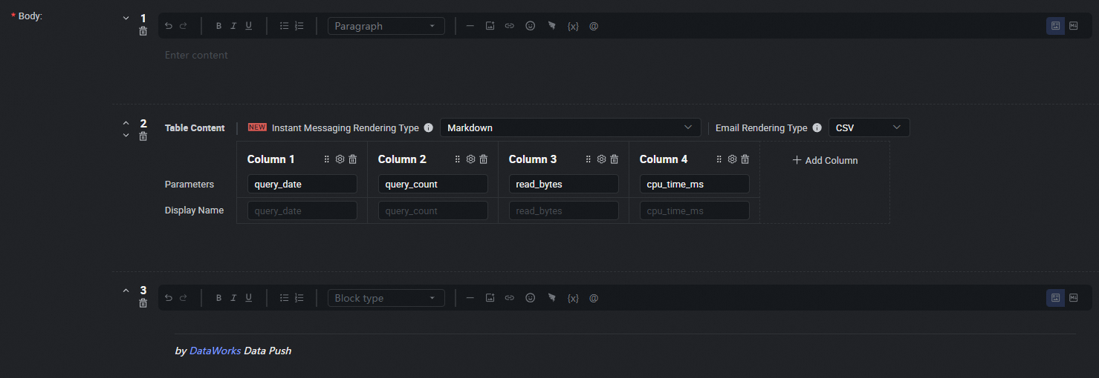Click the Add Column button

(x=825, y=160)
